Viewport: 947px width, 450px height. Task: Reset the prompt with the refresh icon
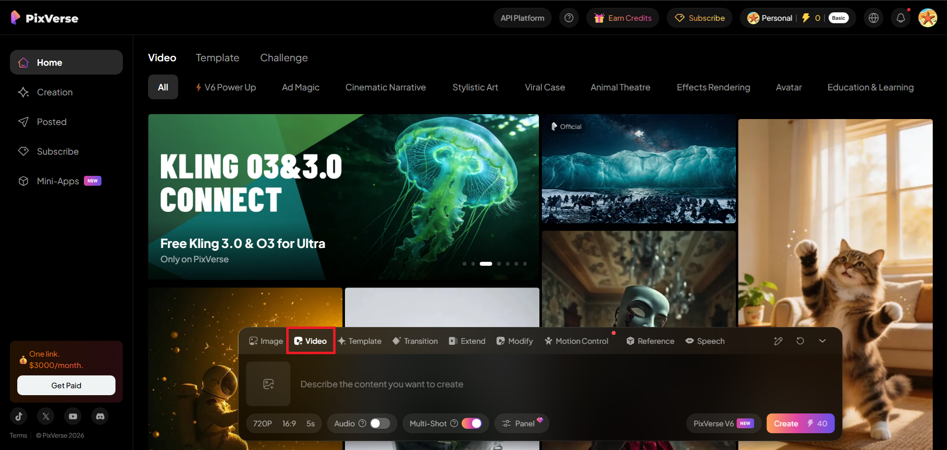800,341
